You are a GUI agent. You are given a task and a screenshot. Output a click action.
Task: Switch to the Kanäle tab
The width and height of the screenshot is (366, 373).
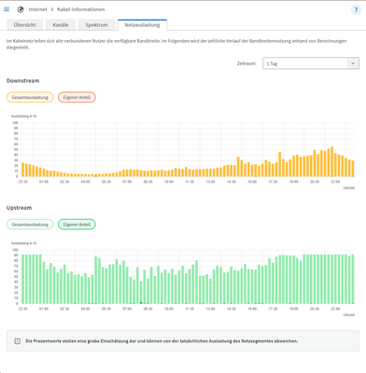(61, 25)
